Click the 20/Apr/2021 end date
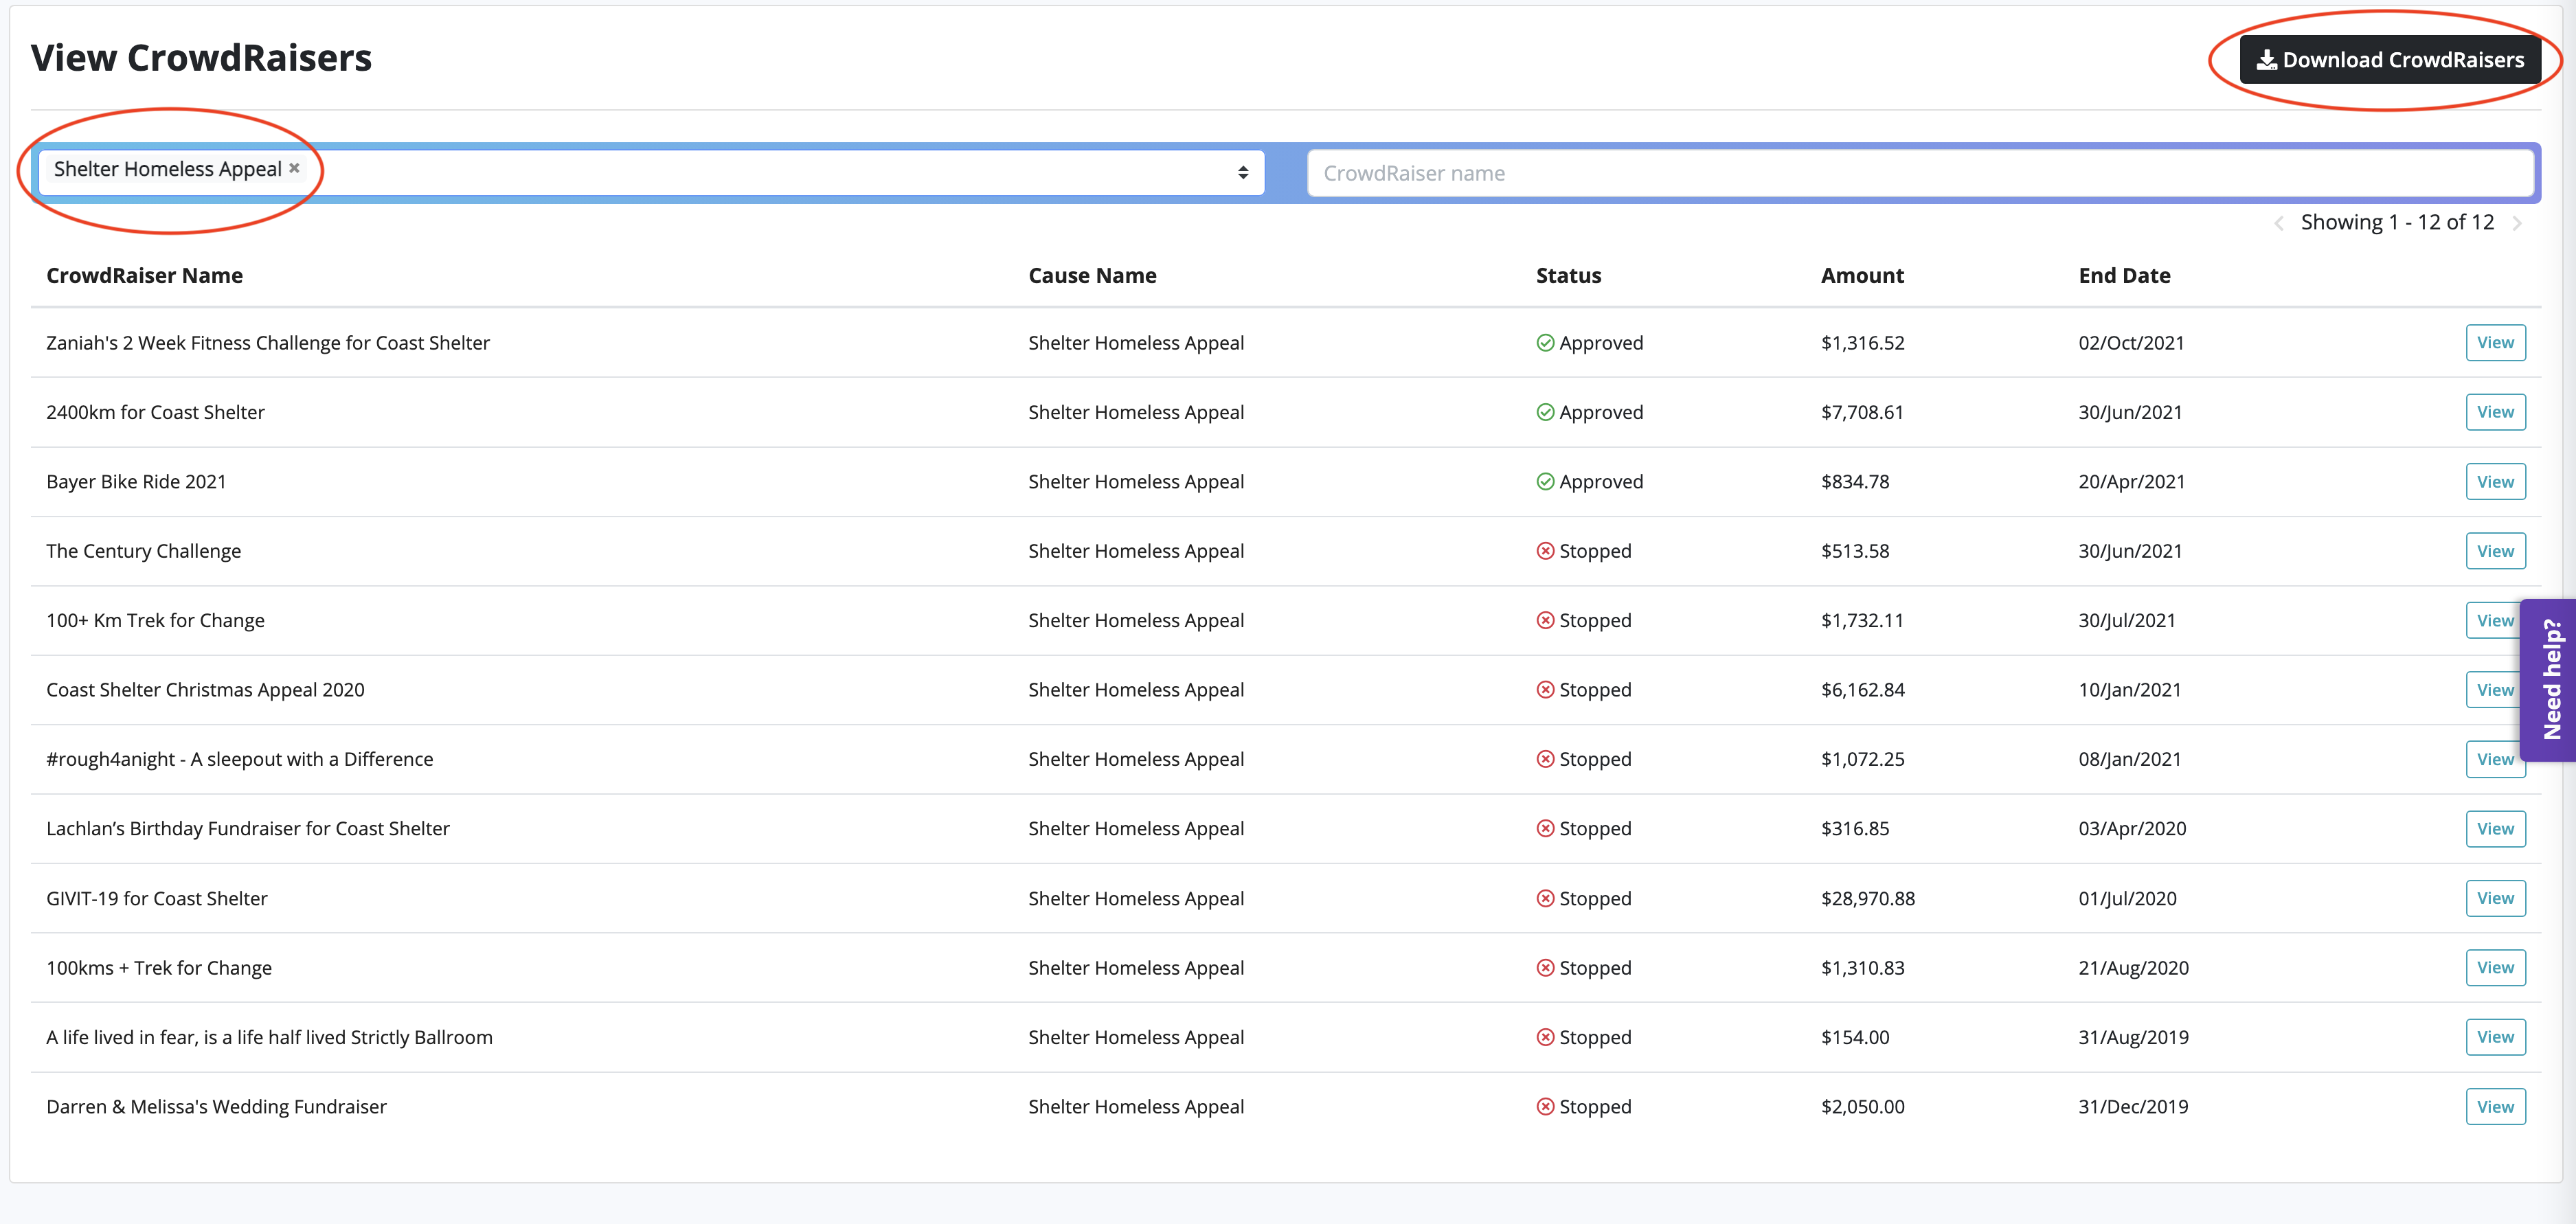The height and width of the screenshot is (1224, 2576). 2131,482
